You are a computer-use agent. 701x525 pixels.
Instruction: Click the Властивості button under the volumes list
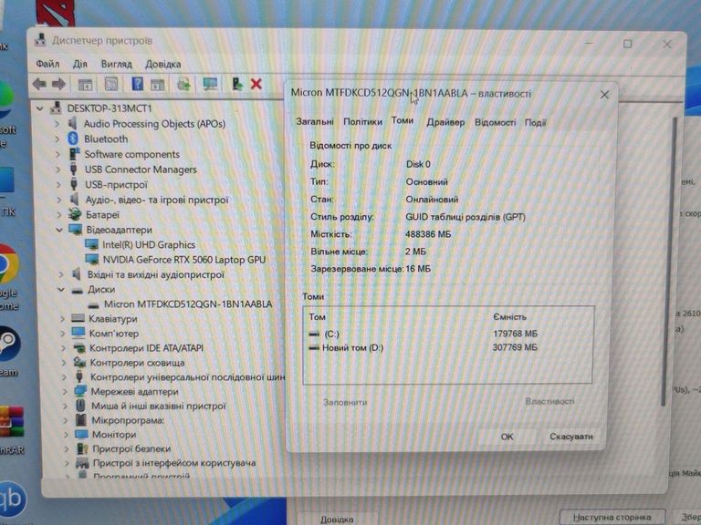click(x=549, y=401)
